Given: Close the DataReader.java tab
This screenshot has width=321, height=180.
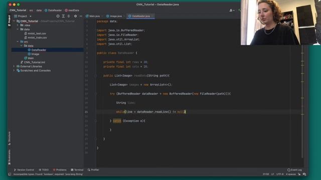Looking at the screenshot, I should (x=152, y=16).
